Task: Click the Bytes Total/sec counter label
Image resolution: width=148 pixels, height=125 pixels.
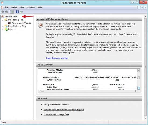Action: tap(54, 80)
